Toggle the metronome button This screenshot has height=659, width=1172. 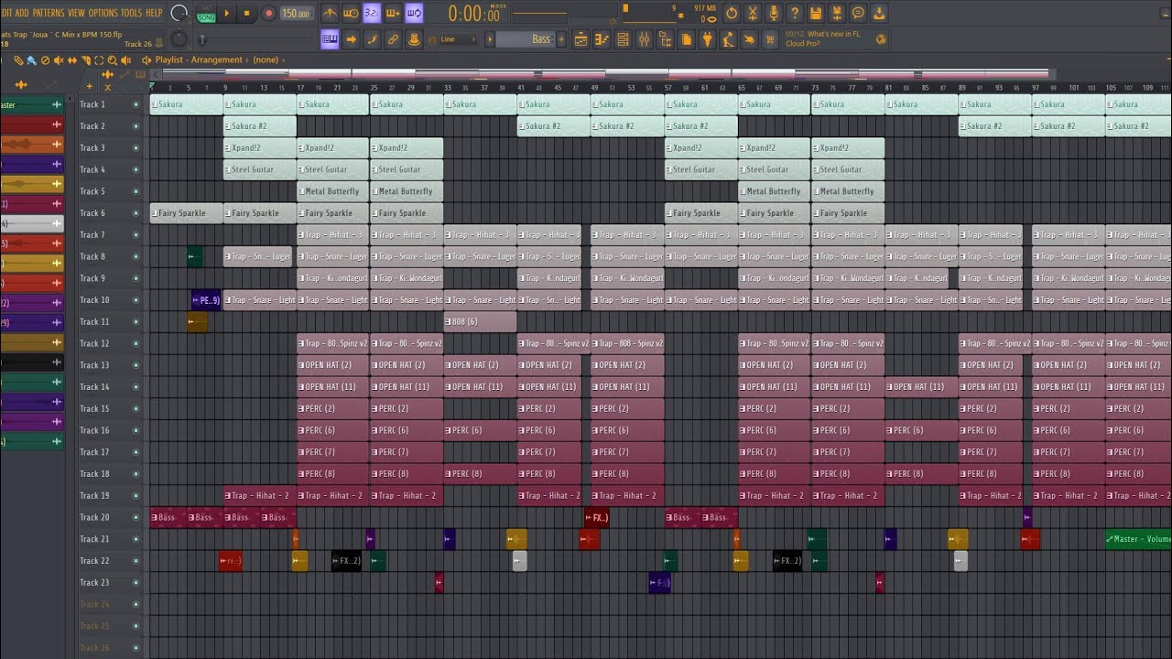[x=330, y=13]
